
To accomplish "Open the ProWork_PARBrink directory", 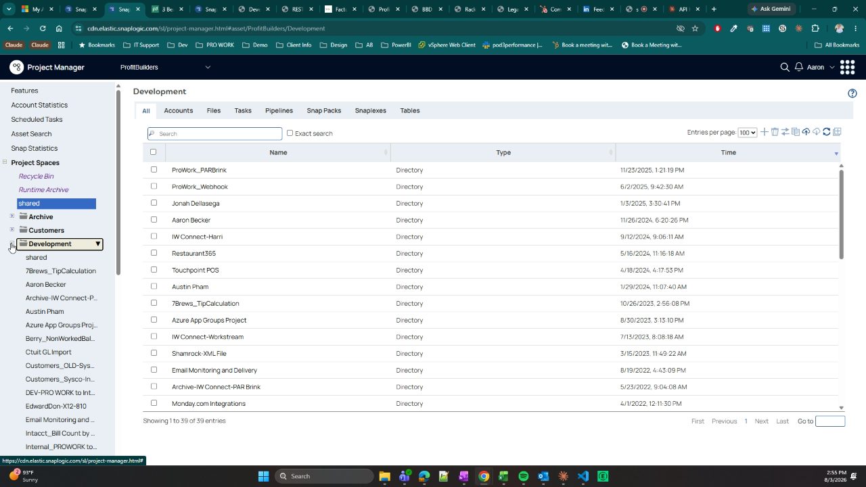I will pos(199,170).
